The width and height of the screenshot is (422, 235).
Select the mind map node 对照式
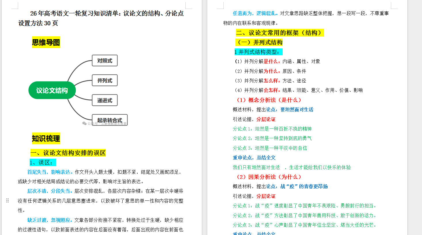pos(105,60)
